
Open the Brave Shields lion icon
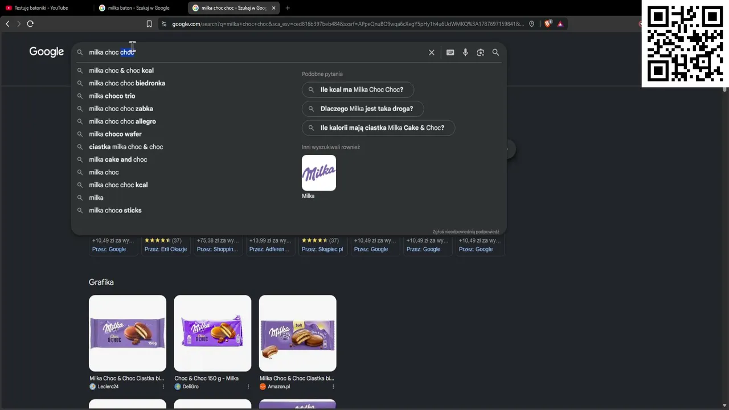[548, 24]
